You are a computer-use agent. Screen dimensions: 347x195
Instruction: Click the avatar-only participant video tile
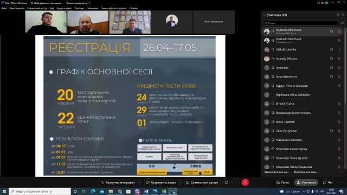click(x=172, y=22)
